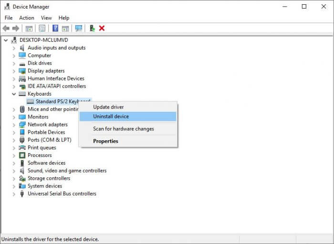Select the Storage controllers tree label

pos(49,178)
